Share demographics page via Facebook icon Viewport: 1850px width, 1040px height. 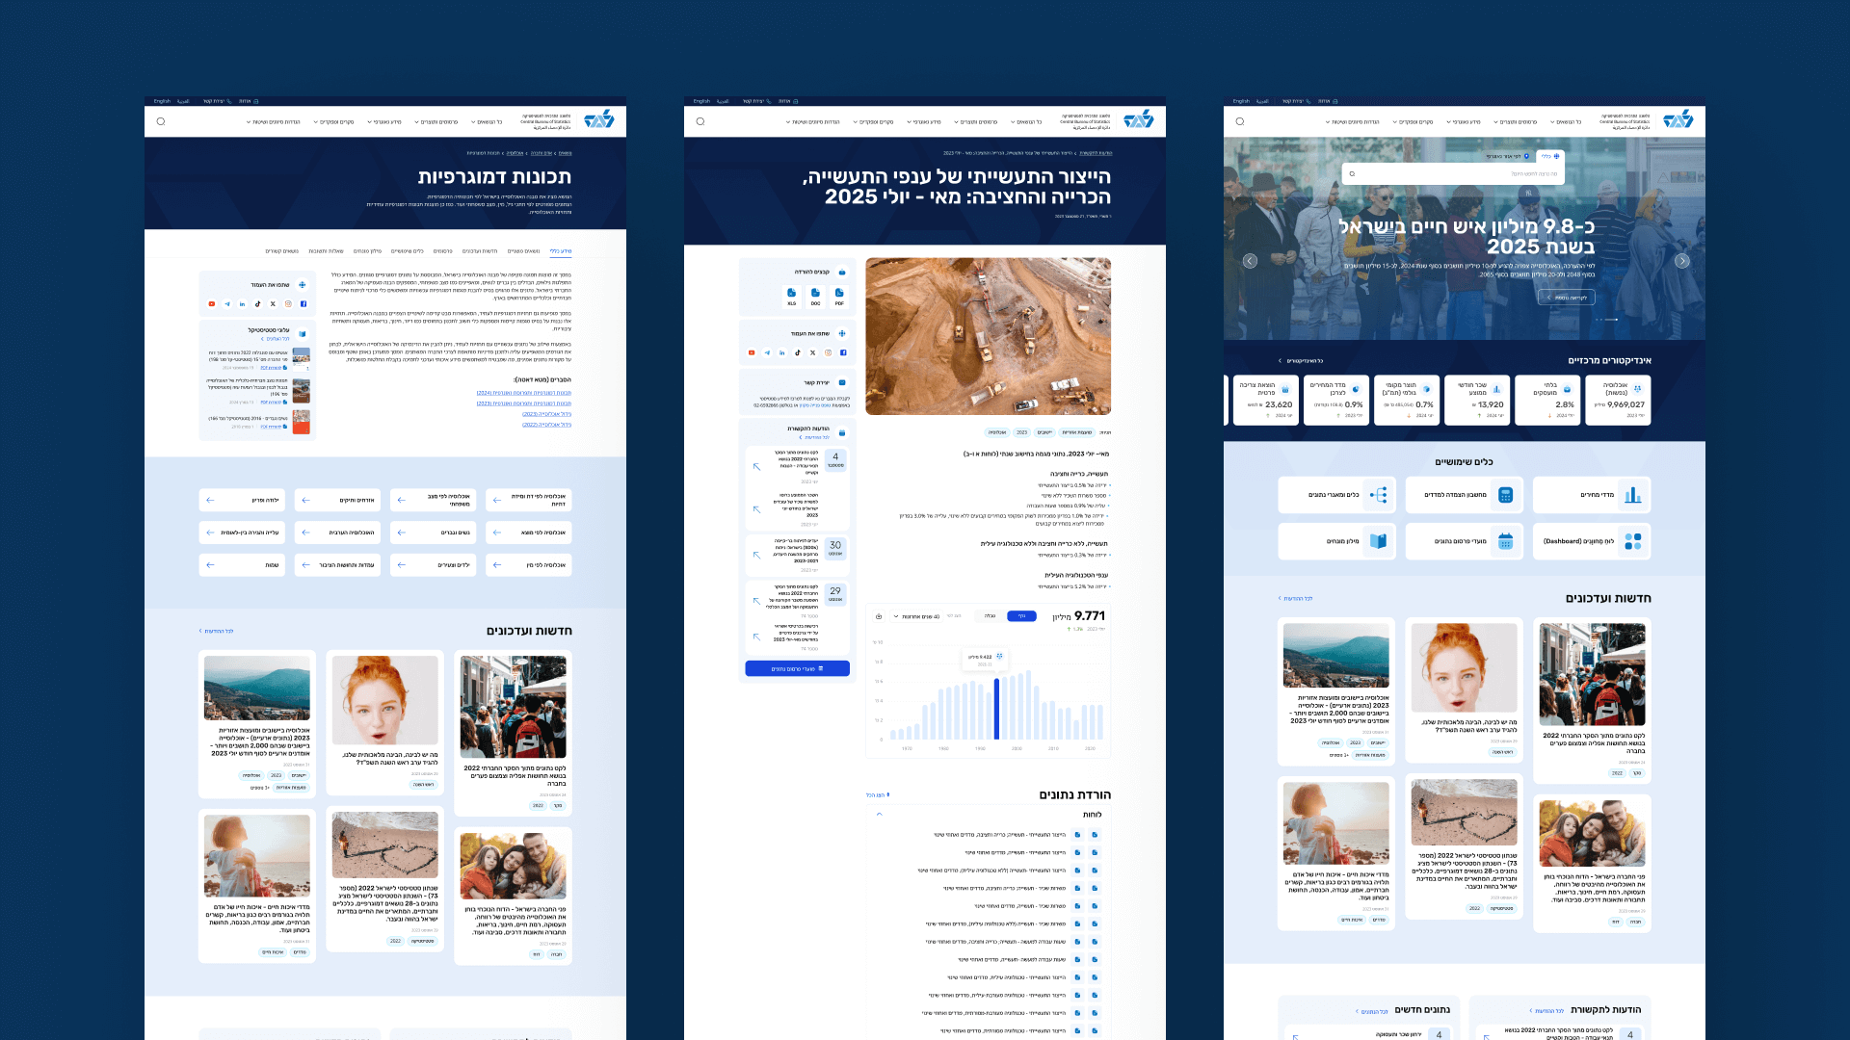pos(304,303)
